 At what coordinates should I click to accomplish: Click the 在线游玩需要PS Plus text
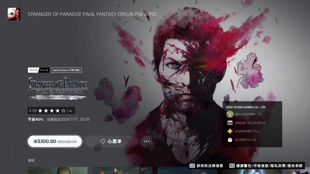click(x=247, y=131)
